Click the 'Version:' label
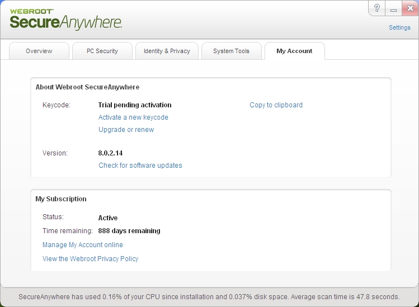This screenshot has height=307, width=419. pyautogui.click(x=55, y=153)
